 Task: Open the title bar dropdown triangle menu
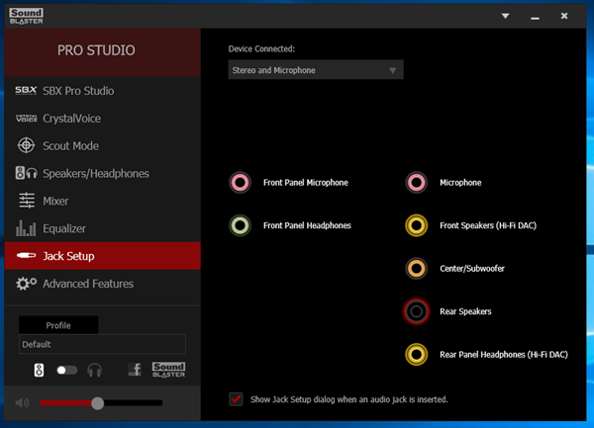(x=505, y=16)
